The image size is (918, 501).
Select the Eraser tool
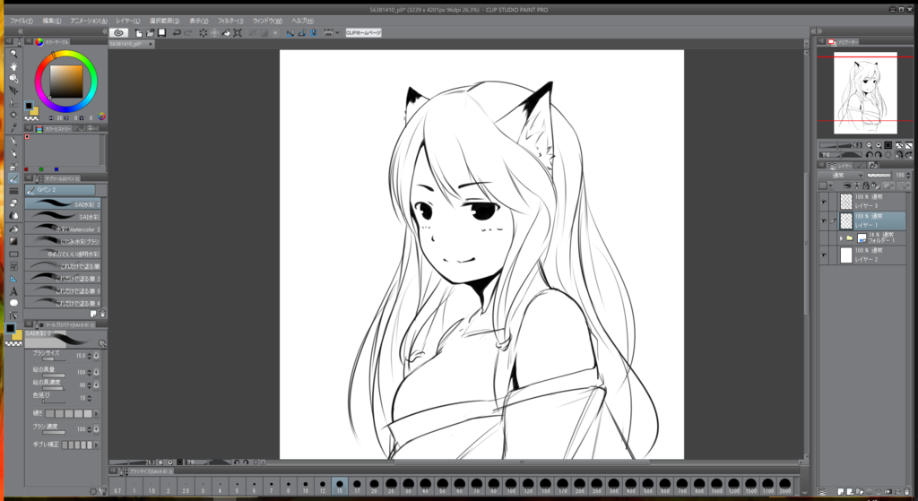[13, 203]
